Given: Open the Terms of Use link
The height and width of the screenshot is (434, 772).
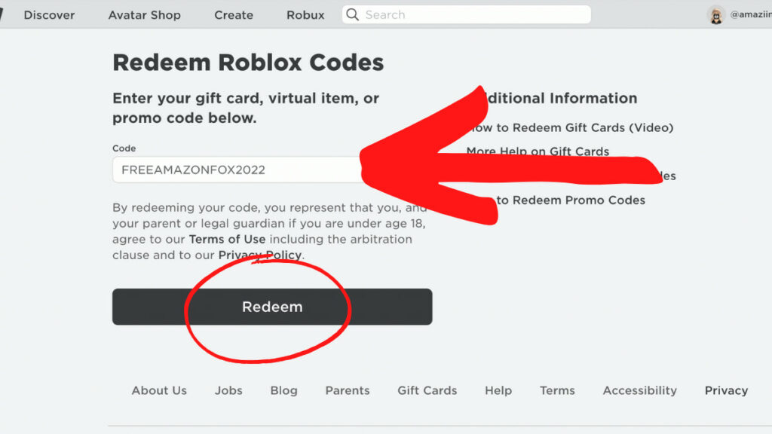Looking at the screenshot, I should click(x=227, y=239).
